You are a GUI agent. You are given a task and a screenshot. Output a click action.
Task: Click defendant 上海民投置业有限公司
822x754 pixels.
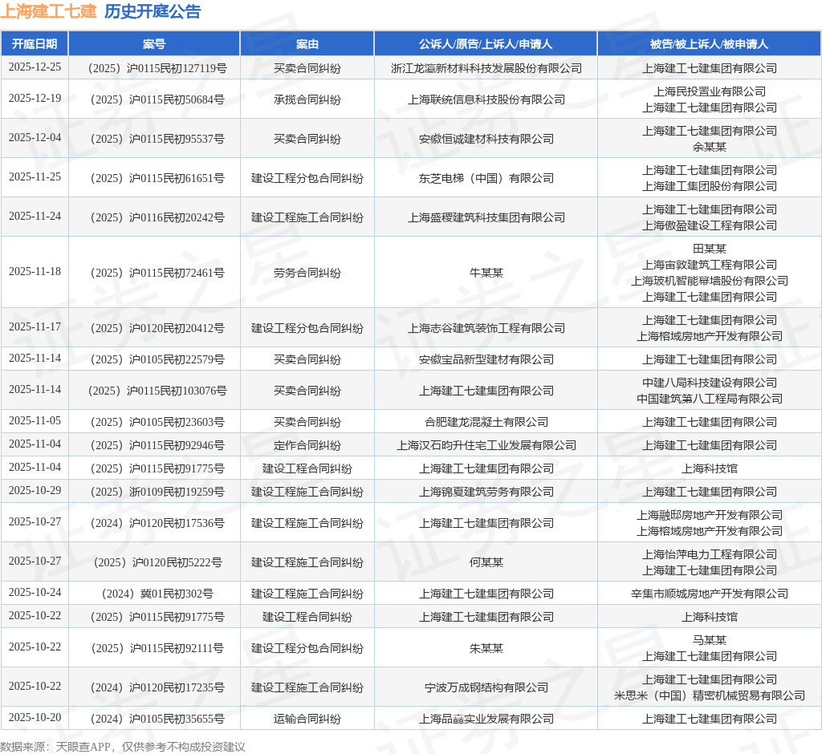pos(709,92)
